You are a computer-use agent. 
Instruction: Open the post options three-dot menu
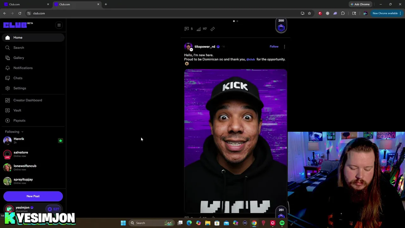coord(284,47)
